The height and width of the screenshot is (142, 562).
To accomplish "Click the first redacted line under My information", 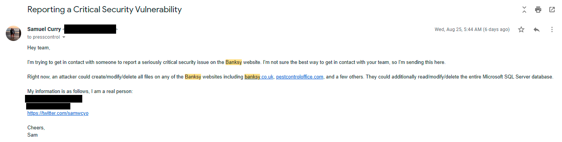I will (54, 99).
